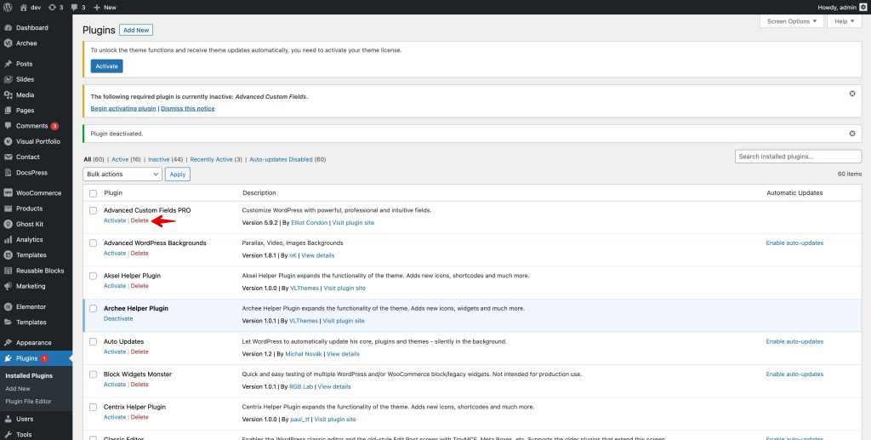Screen dimensions: 871x440
Task: Open the updates icon showing 3
Action: point(55,7)
